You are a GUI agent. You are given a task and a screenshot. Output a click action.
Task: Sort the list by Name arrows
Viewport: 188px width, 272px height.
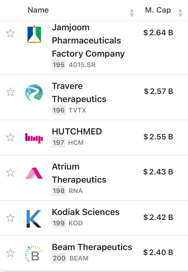132,13
